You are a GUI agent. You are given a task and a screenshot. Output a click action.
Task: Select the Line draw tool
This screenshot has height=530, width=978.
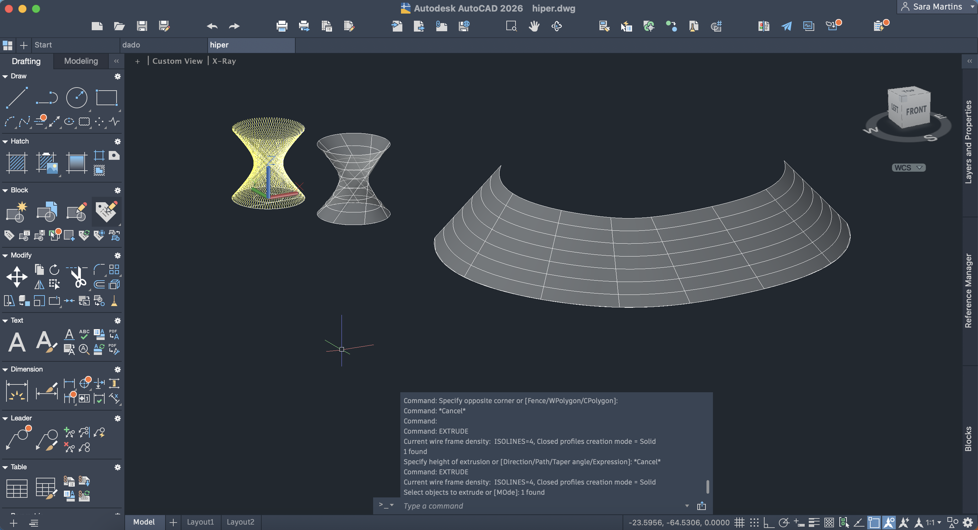[x=17, y=97]
